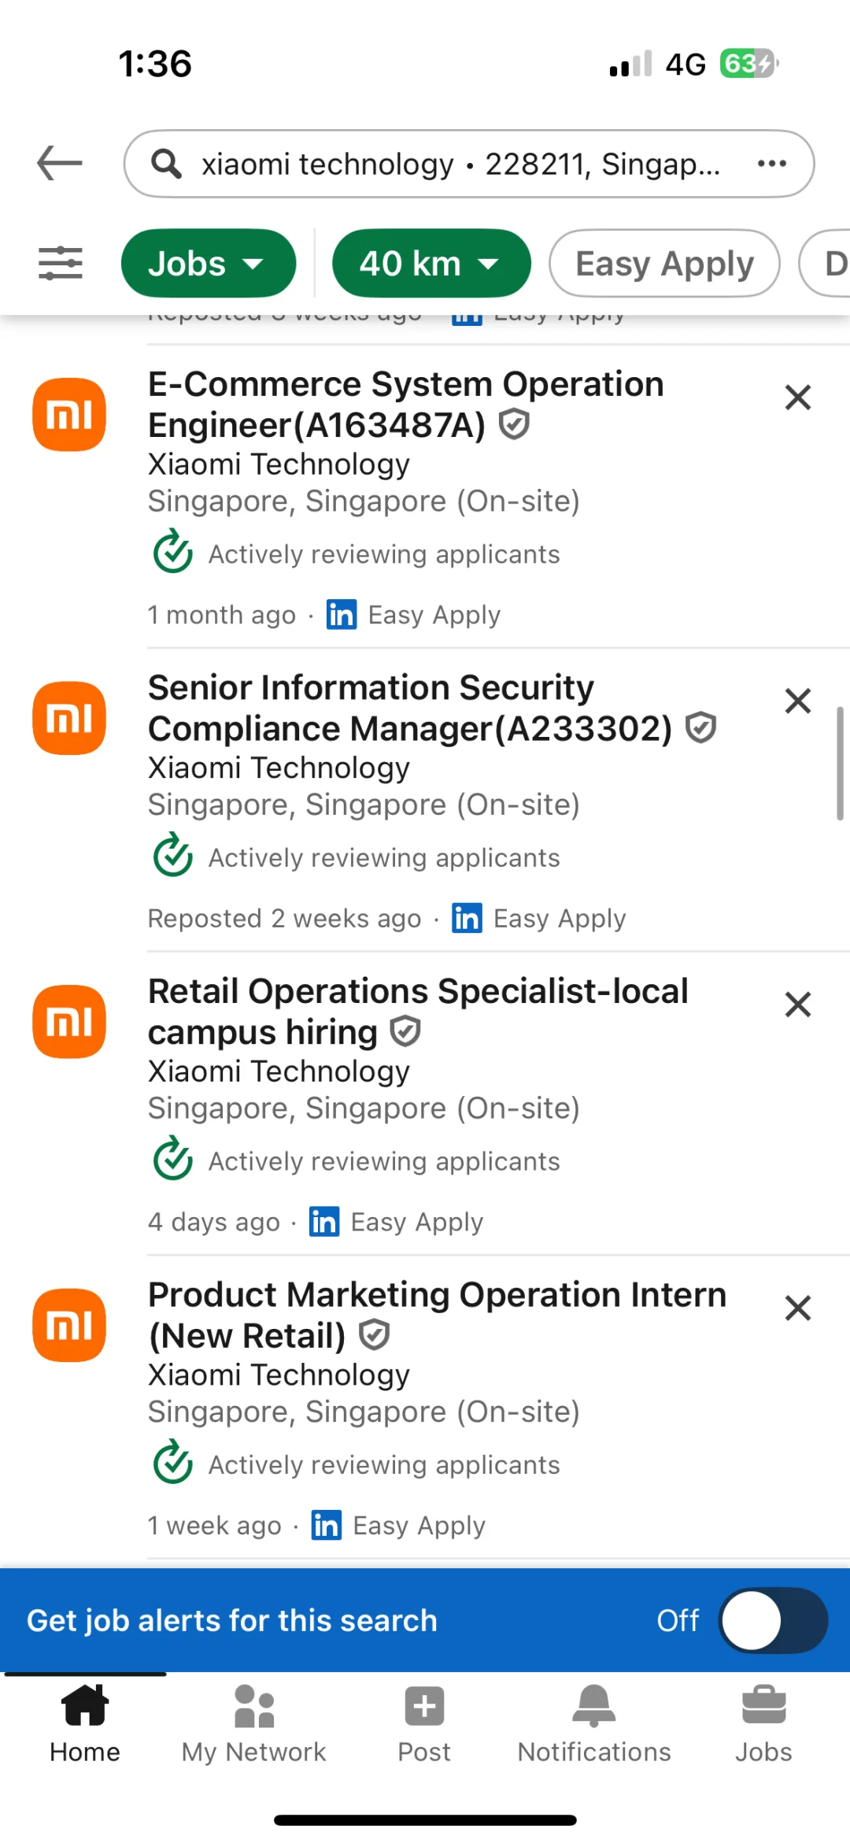This screenshot has height=1843, width=850.
Task: Open the all filters sliders icon
Action: point(61,263)
